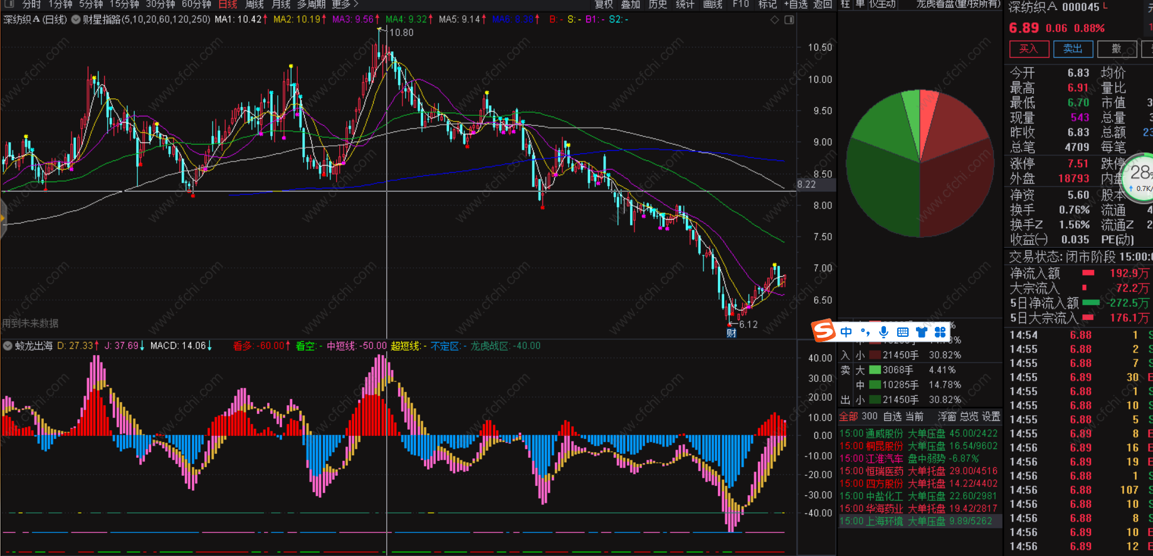This screenshot has width=1153, height=556.
Task: Click the 中盐化工 alert row
Action: [919, 496]
